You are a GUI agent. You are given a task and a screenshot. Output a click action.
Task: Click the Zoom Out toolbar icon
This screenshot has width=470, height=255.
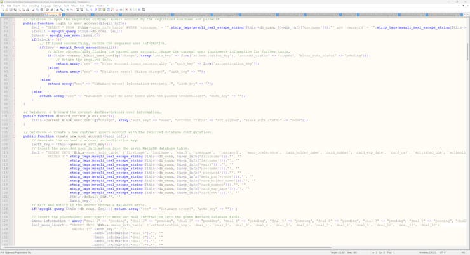coord(72,10)
